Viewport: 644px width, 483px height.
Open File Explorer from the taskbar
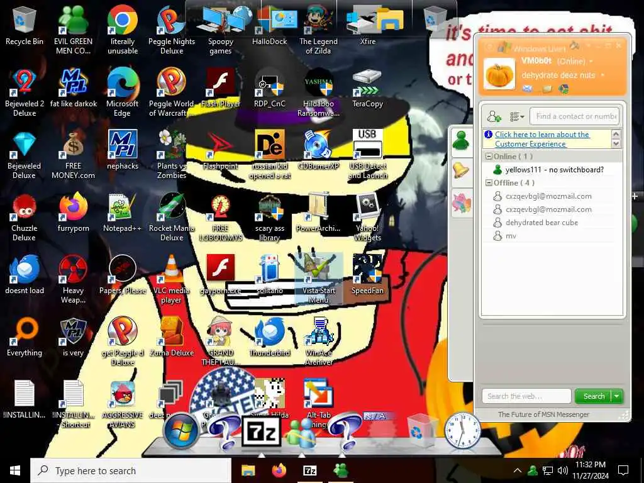(248, 470)
